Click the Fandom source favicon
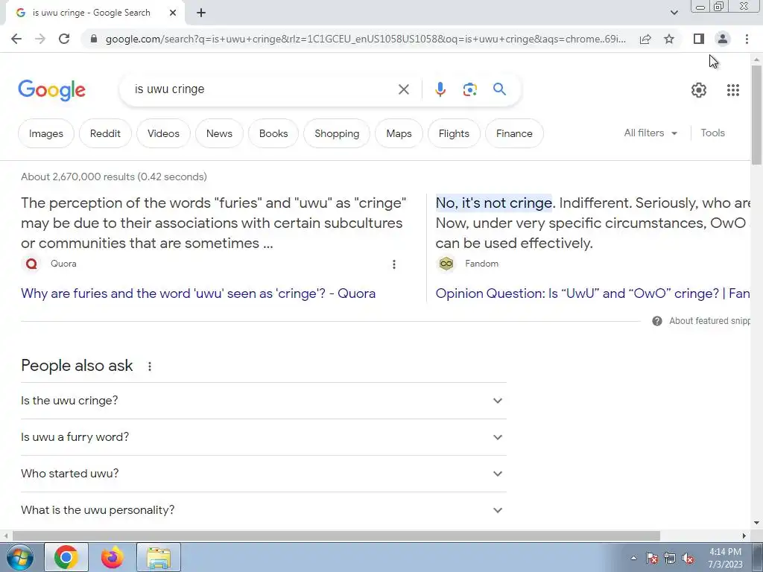This screenshot has height=572, width=763. [x=446, y=264]
